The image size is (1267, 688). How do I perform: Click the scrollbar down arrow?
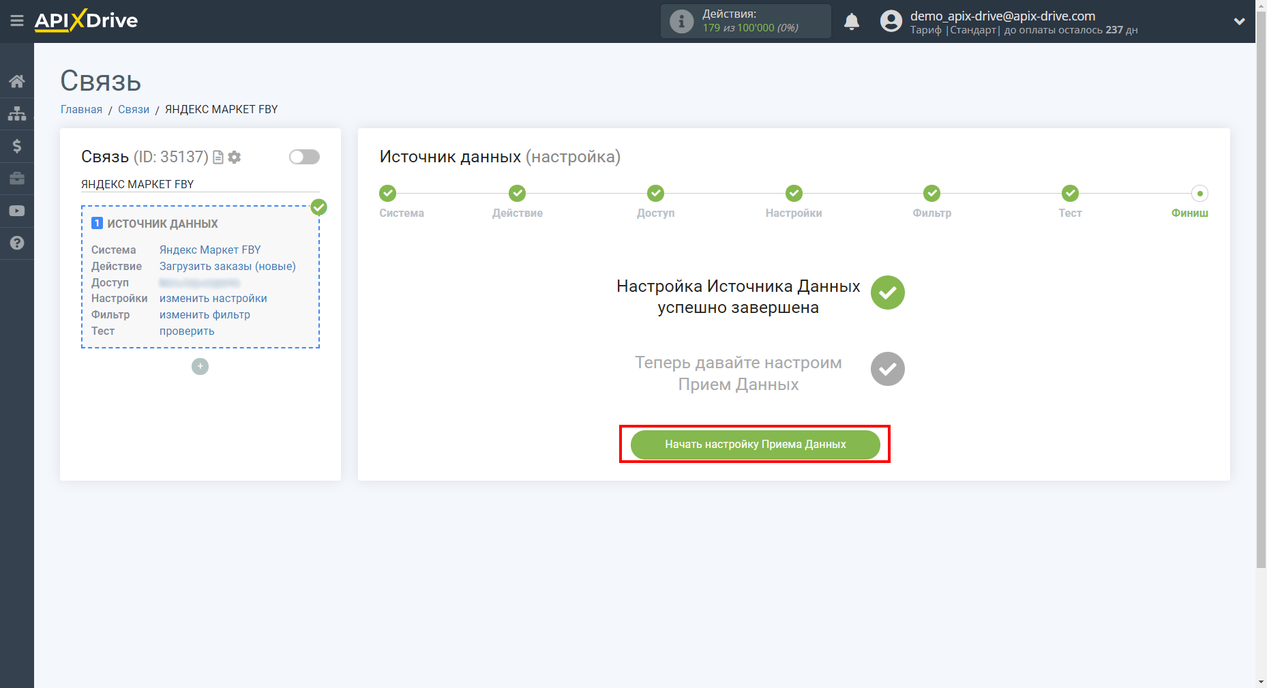(x=1261, y=681)
